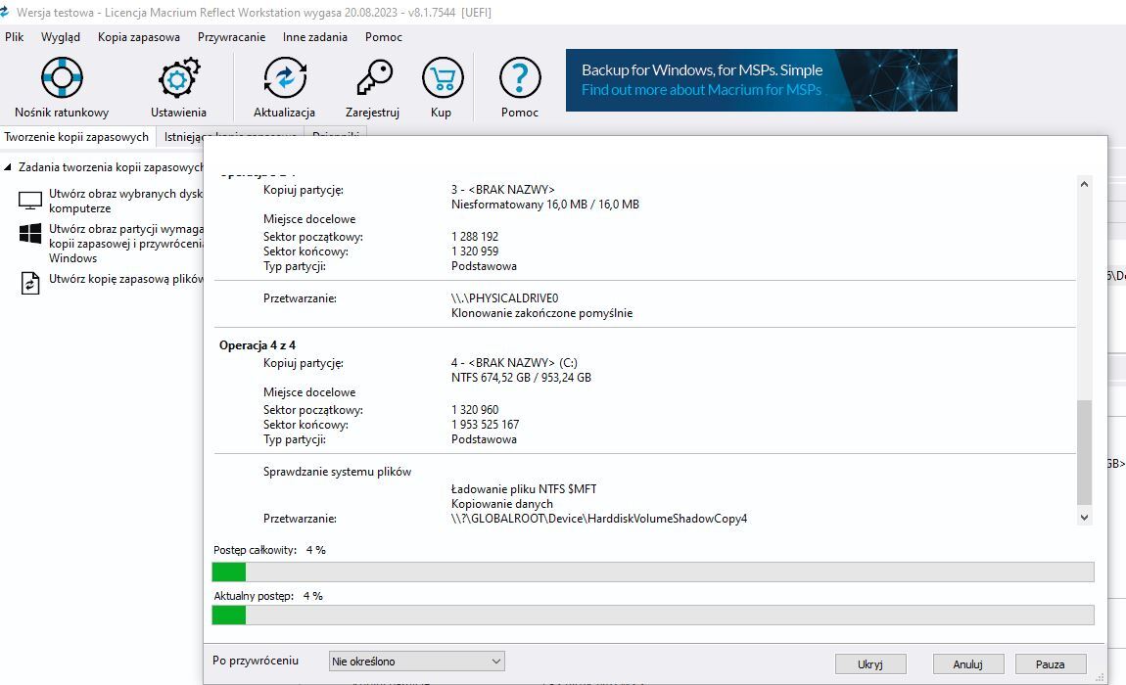
Task: Open the Plik menu
Action: (x=15, y=37)
